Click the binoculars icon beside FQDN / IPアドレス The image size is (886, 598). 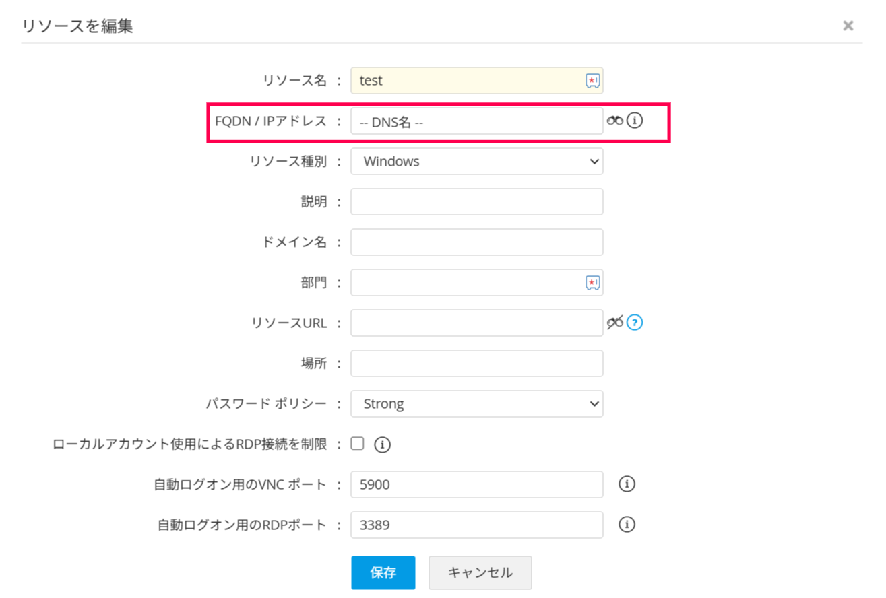pyautogui.click(x=614, y=121)
